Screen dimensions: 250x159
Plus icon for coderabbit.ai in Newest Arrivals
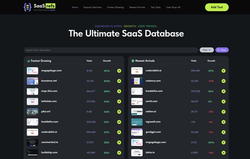click(x=223, y=71)
